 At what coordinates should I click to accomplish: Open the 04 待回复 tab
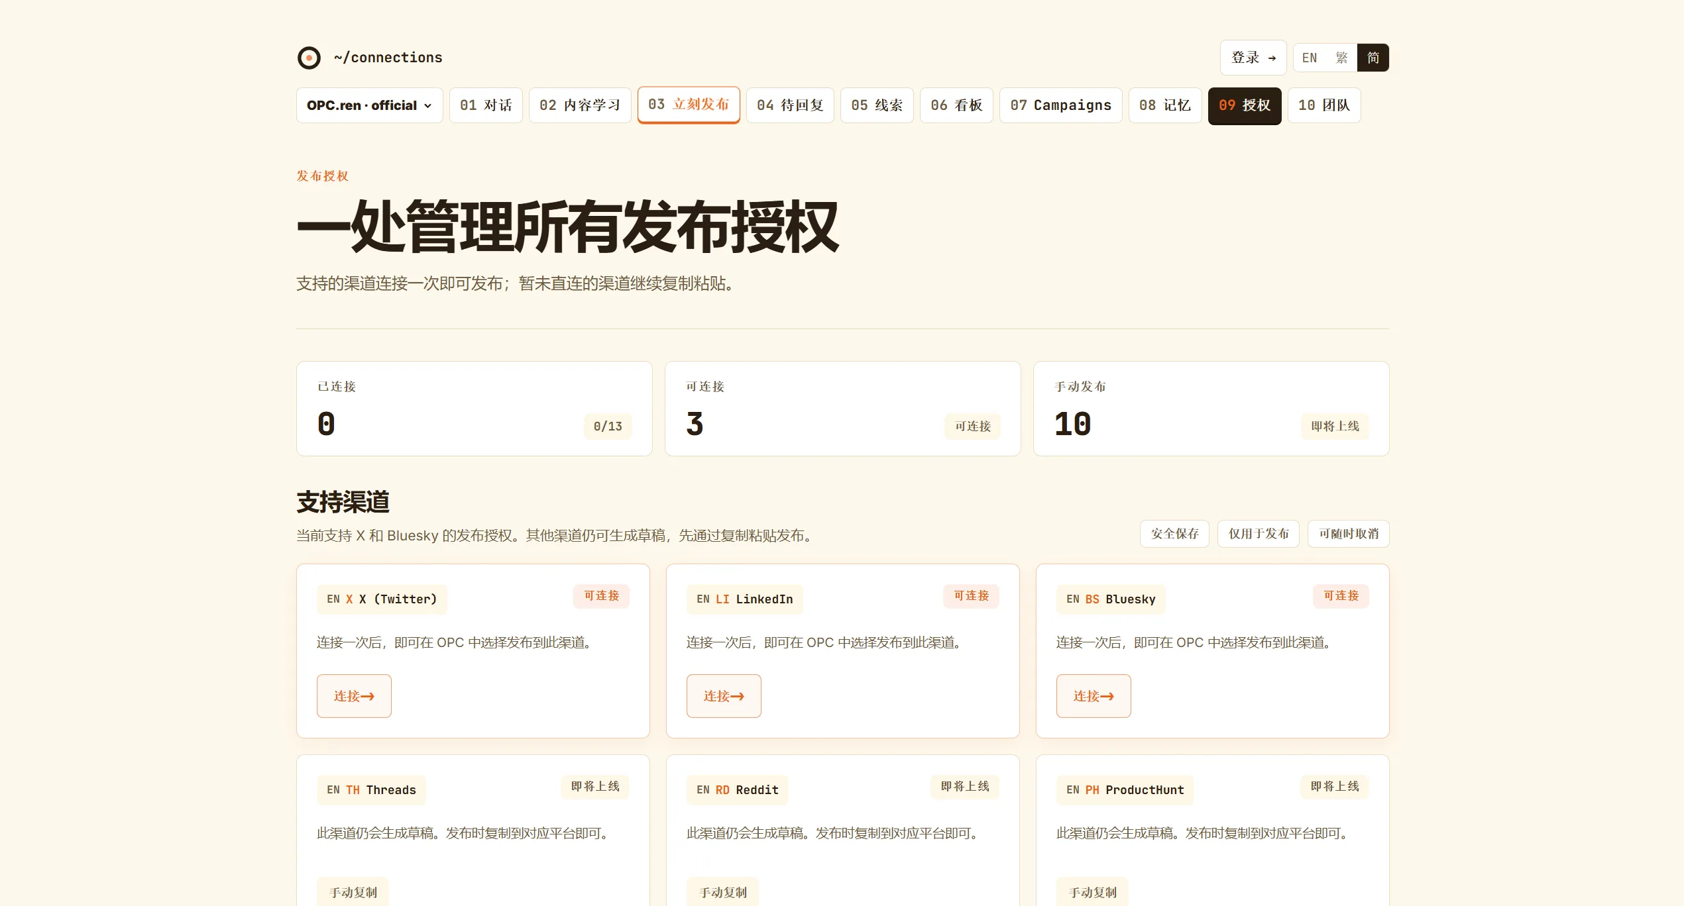click(790, 105)
